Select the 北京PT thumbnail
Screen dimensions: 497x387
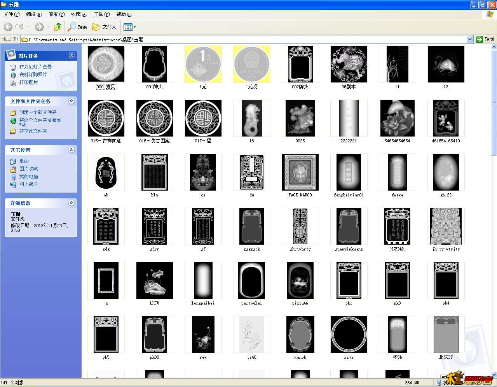click(446, 334)
